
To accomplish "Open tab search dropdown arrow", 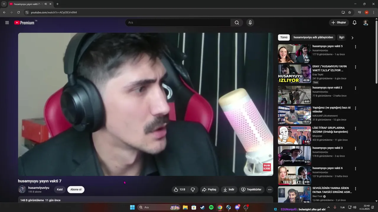I will pyautogui.click(x=4, y=4).
